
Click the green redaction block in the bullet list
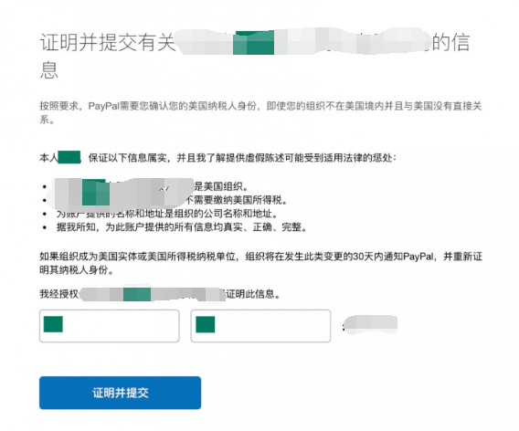(x=96, y=193)
